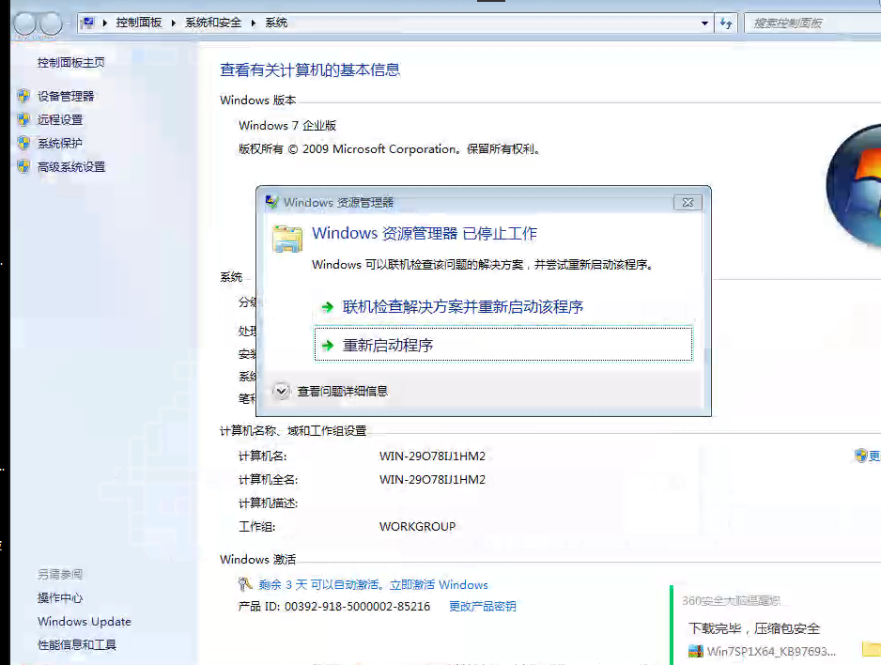Click the WIN-29O78IJ1HM2 value in the 计算机全名 row

pyautogui.click(x=432, y=480)
